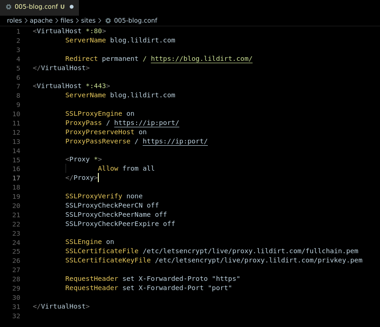The image size is (380, 327).
Task: Click the SSLEngine directive on line 24
Action: 83,242
